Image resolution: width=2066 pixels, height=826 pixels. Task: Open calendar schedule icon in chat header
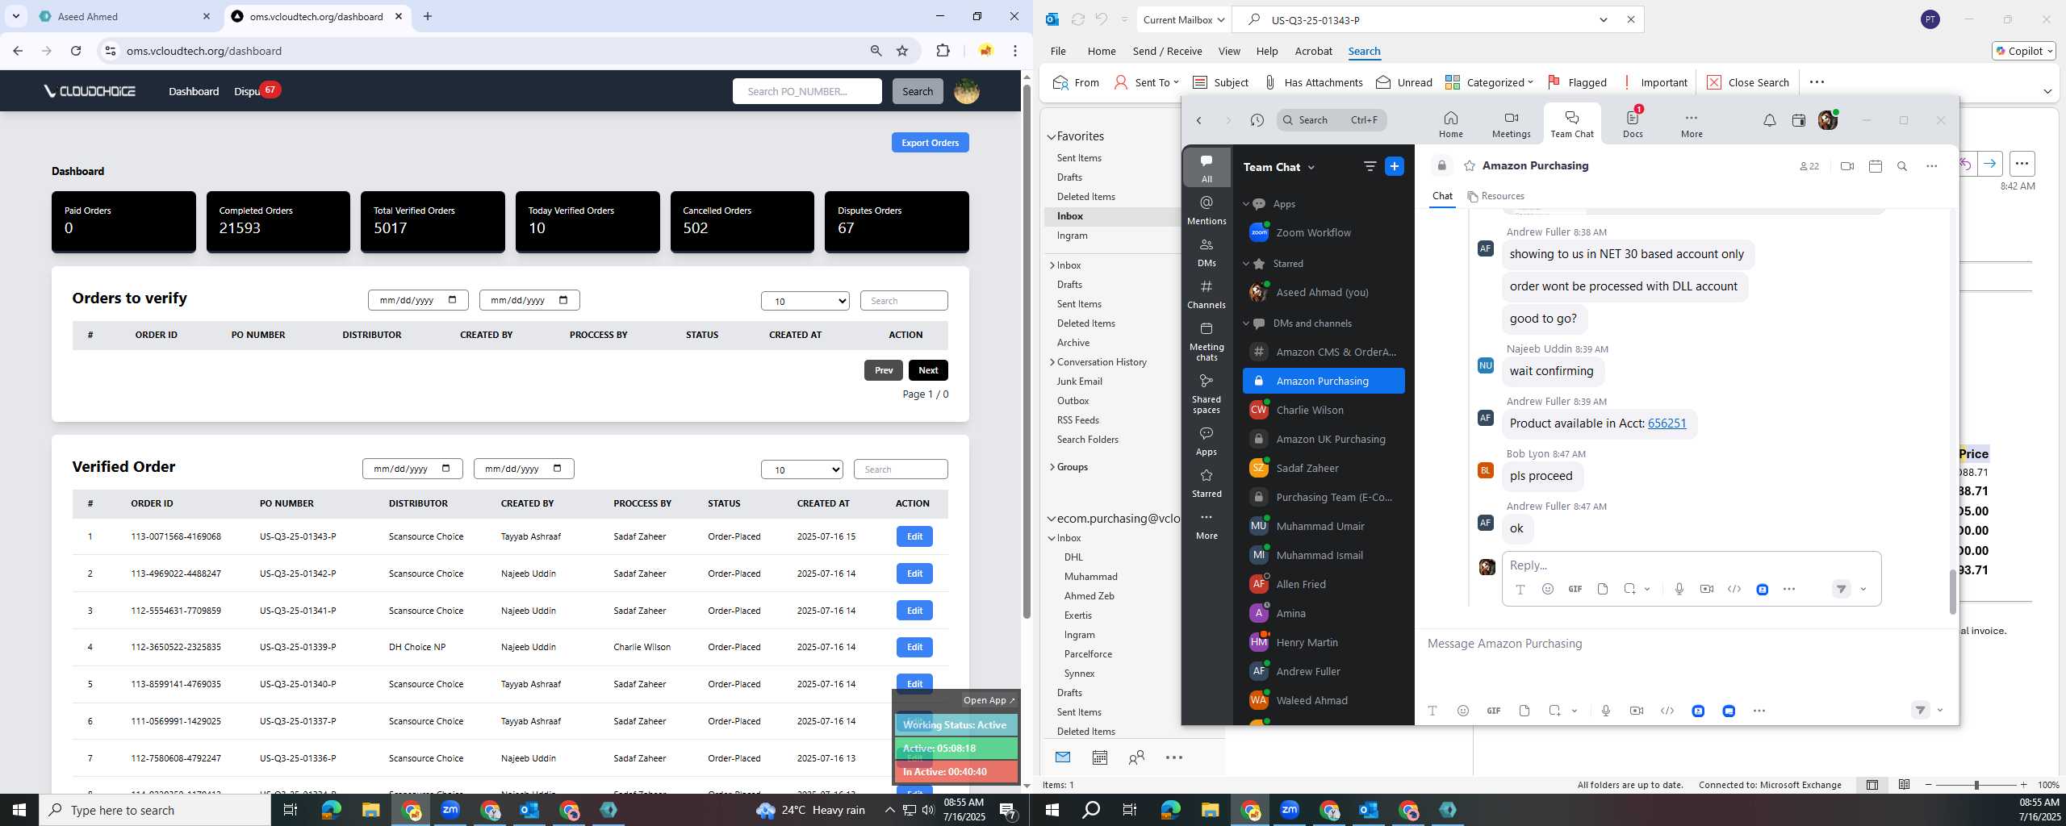pyautogui.click(x=1876, y=166)
